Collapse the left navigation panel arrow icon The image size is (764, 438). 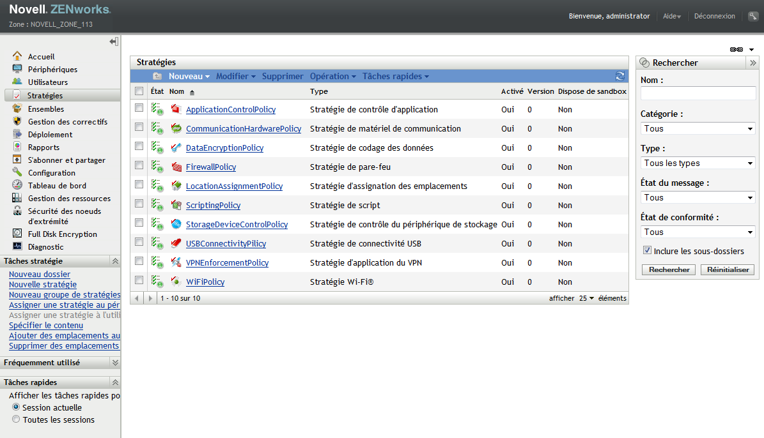114,42
